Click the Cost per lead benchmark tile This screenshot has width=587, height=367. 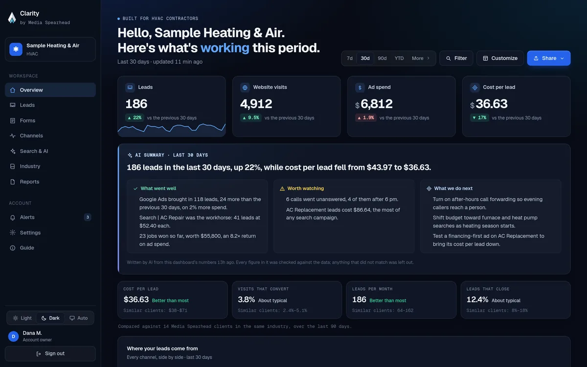click(x=173, y=300)
